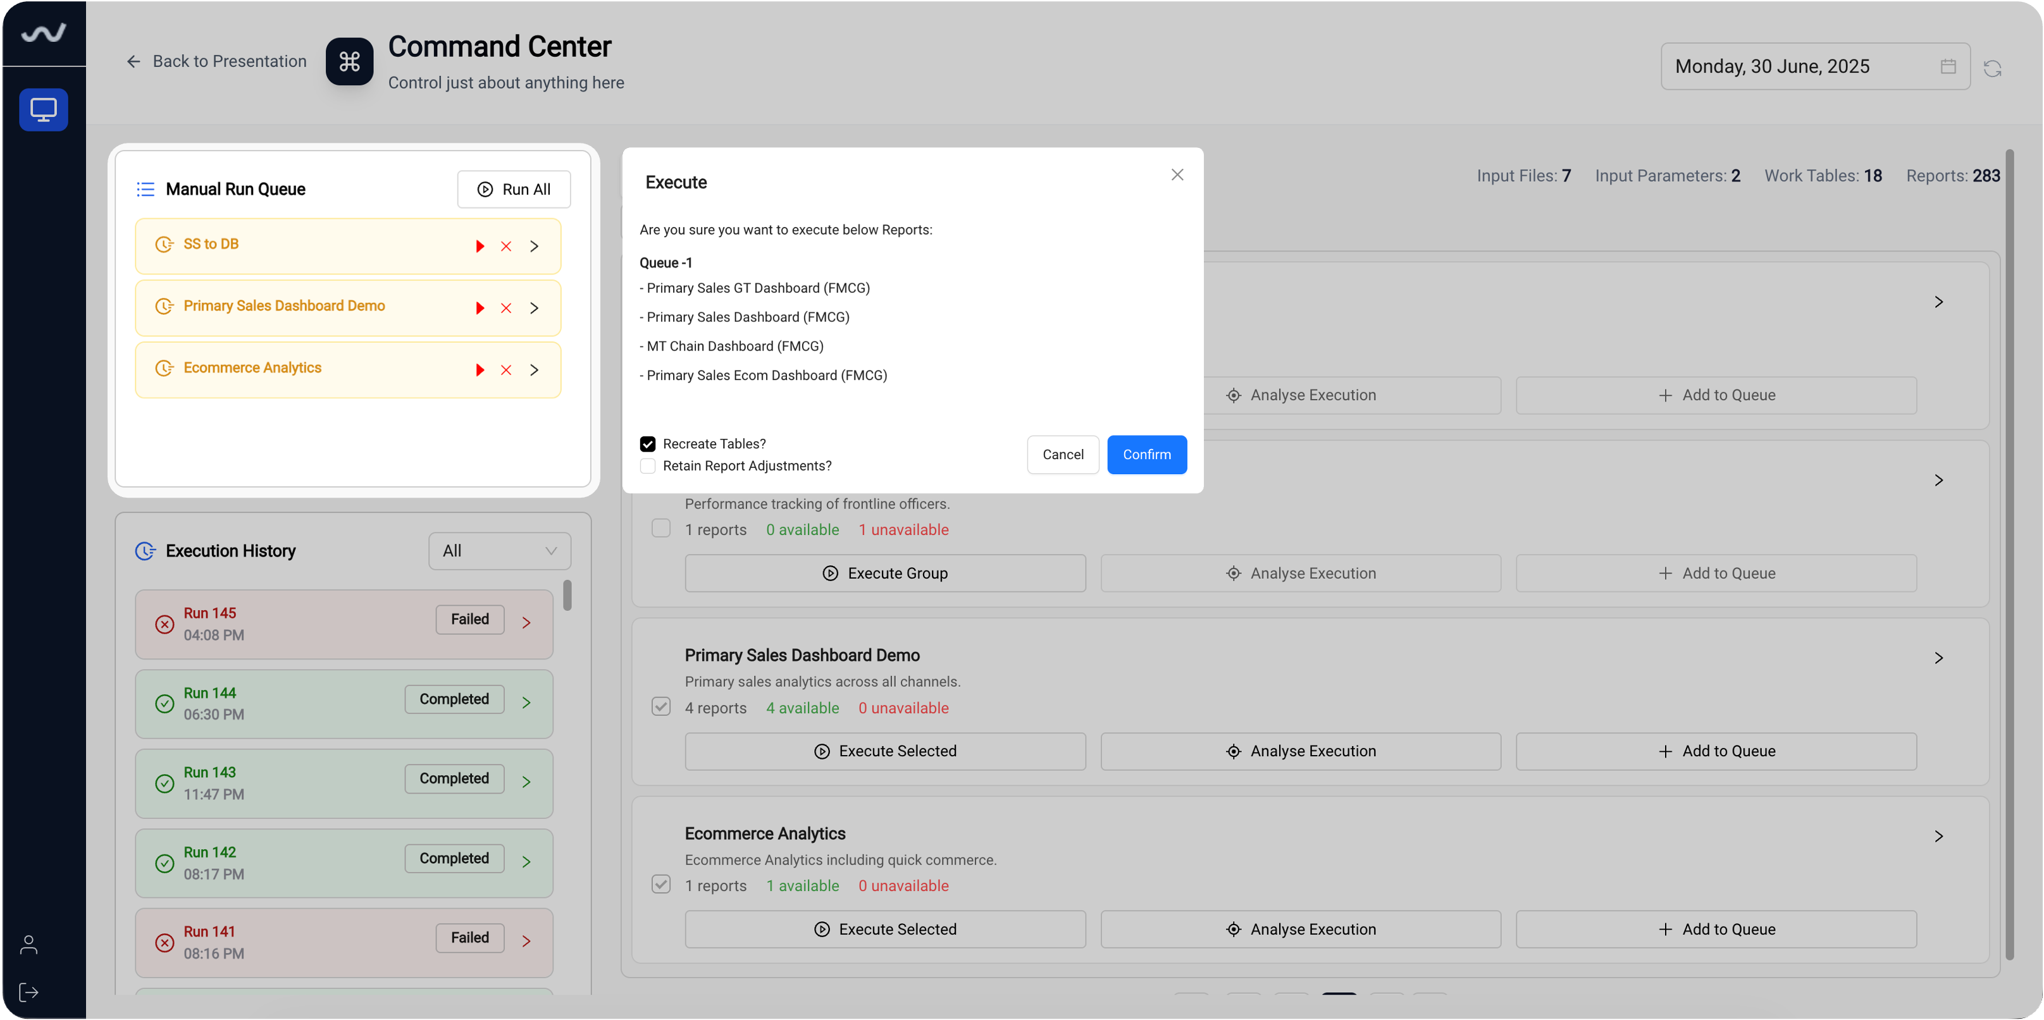This screenshot has height=1020, width=2044.
Task: Click the Failed badge on Run 145
Action: pyautogui.click(x=470, y=620)
